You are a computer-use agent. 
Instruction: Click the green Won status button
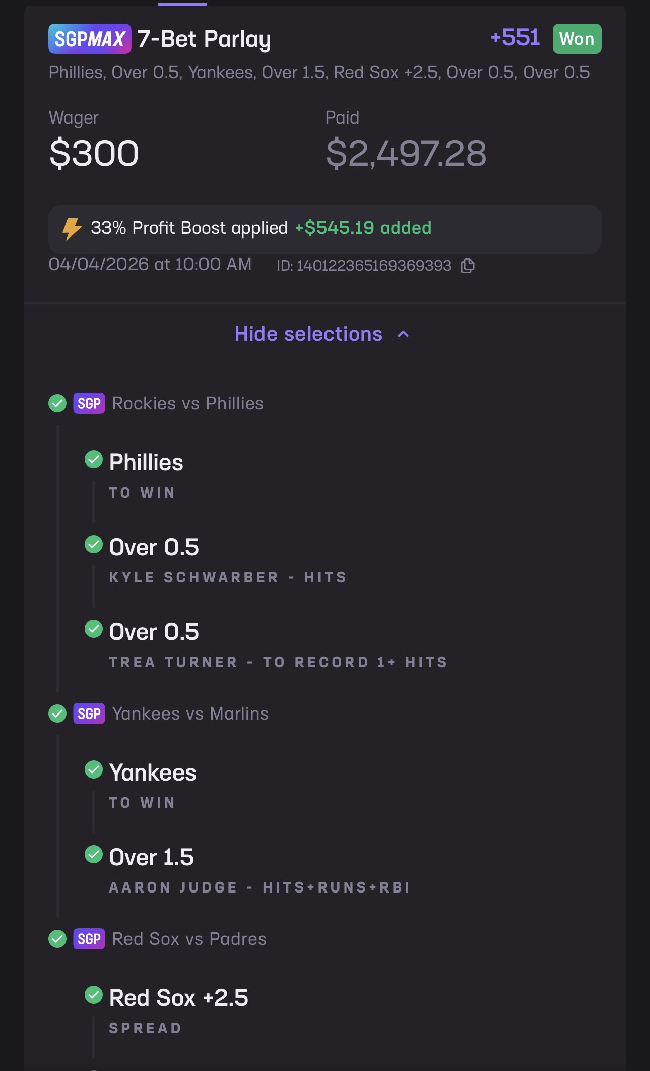click(576, 39)
